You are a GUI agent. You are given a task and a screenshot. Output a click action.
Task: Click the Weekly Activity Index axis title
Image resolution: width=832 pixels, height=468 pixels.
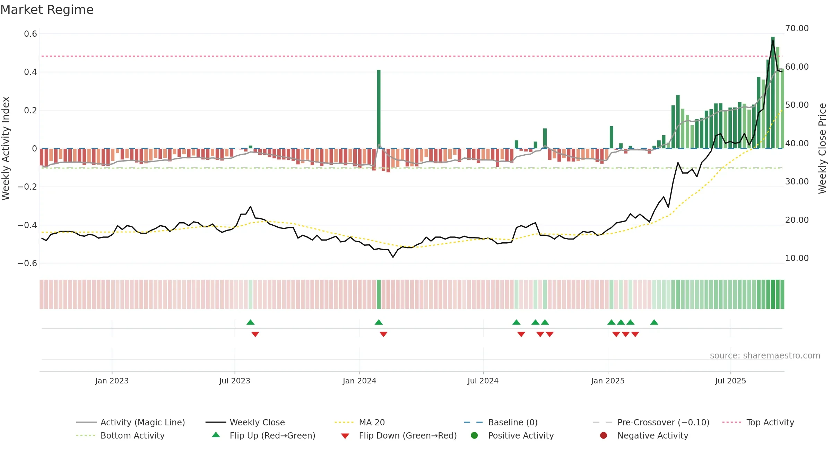coord(6,148)
